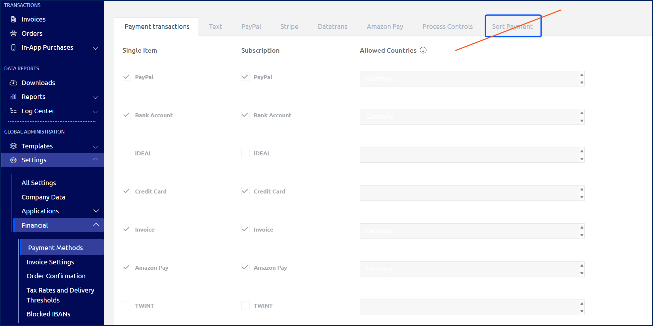Click the Downloads cloud icon
Image resolution: width=653 pixels, height=326 pixels.
click(x=13, y=82)
